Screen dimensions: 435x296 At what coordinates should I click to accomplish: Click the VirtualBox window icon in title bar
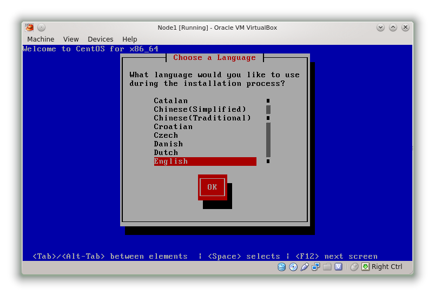tap(29, 28)
